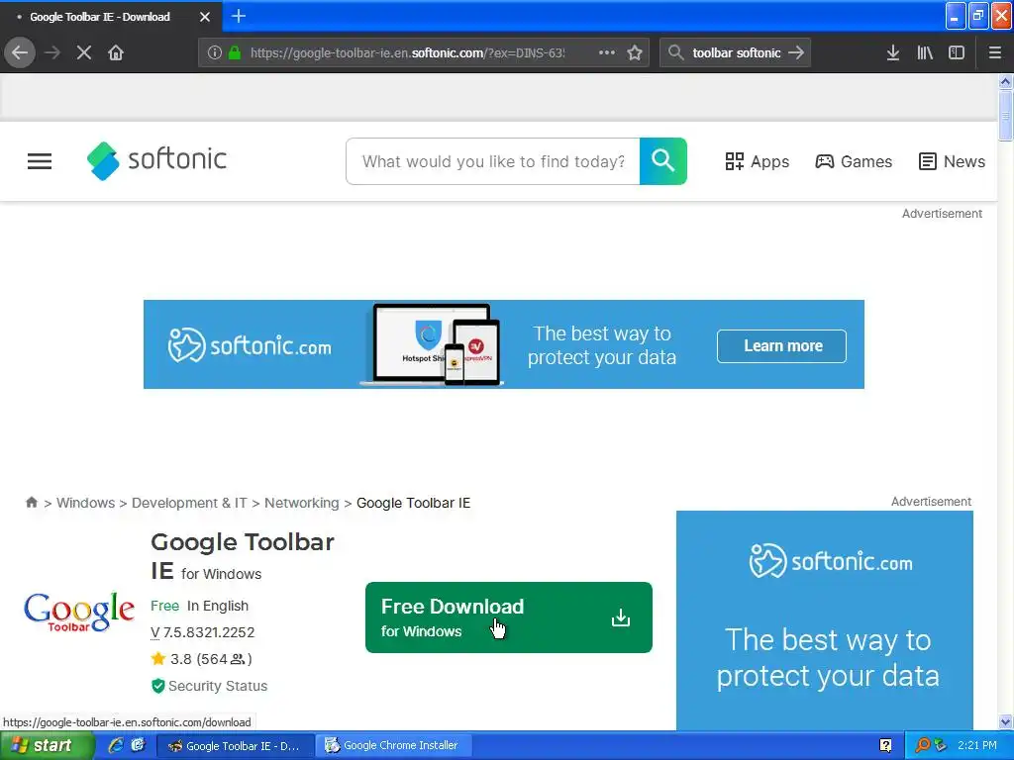Click the toolbar softonic search box
Viewport: 1014px width, 760px height.
point(736,53)
